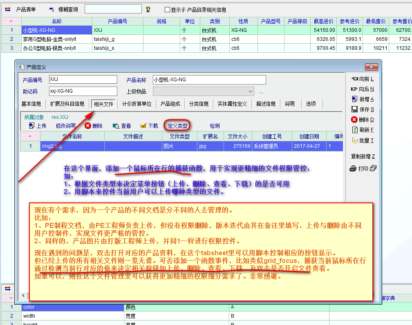Click the 复制新增 Z button
The width and height of the screenshot is (412, 325).
pos(363,156)
